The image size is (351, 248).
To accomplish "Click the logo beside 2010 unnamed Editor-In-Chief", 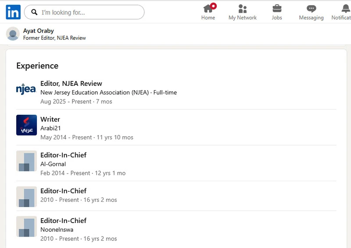I will tap(26, 197).
